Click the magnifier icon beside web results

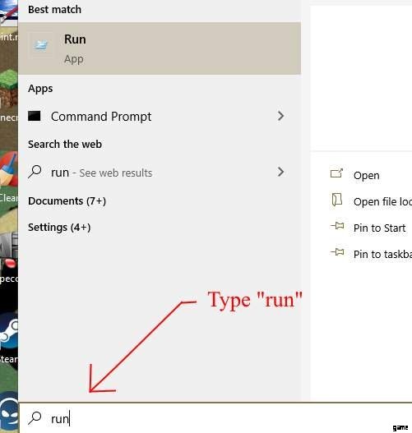coord(35,172)
